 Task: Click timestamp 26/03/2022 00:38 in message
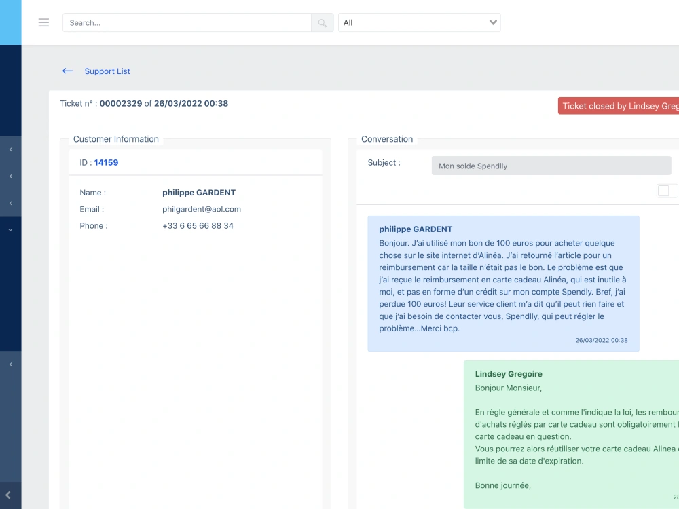click(x=601, y=340)
